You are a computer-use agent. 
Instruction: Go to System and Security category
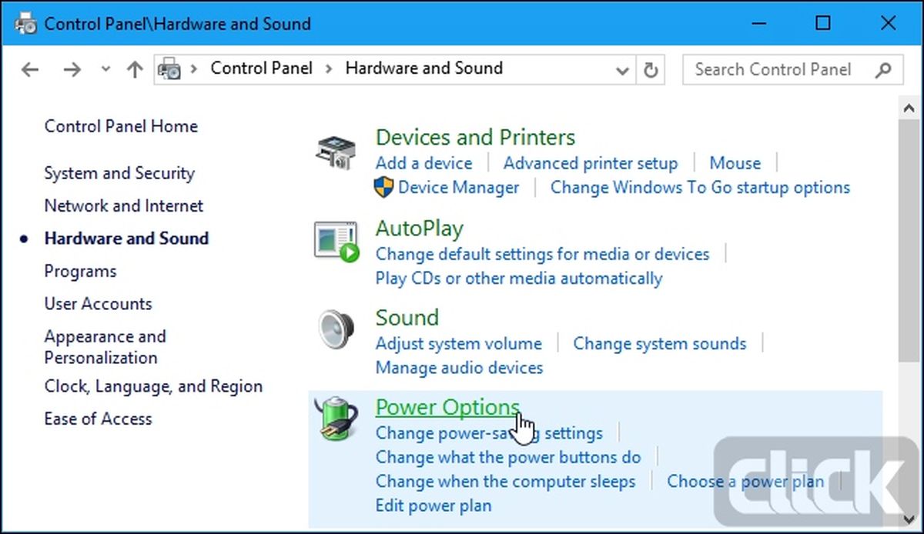[x=119, y=173]
